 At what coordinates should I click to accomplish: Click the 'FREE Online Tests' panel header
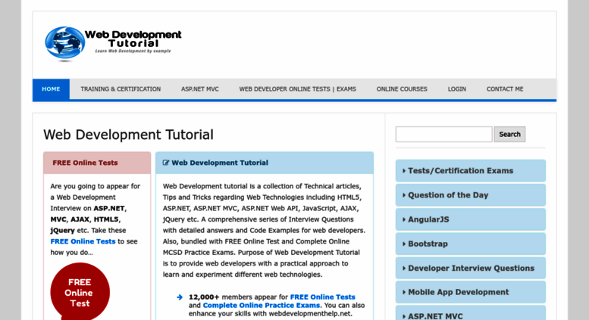coord(97,163)
